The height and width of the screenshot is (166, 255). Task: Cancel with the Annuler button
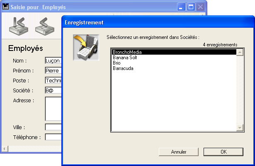178,152
